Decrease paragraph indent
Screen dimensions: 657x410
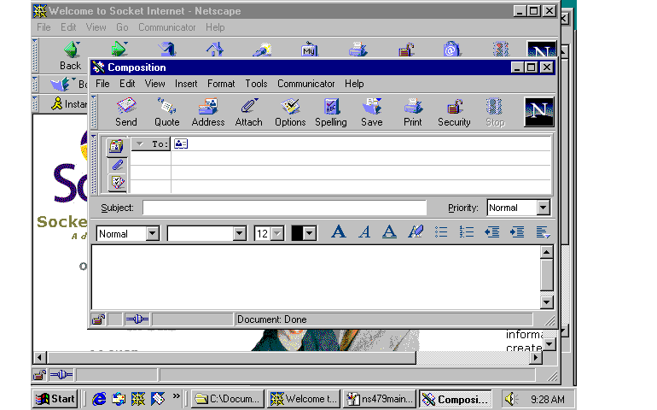(492, 232)
